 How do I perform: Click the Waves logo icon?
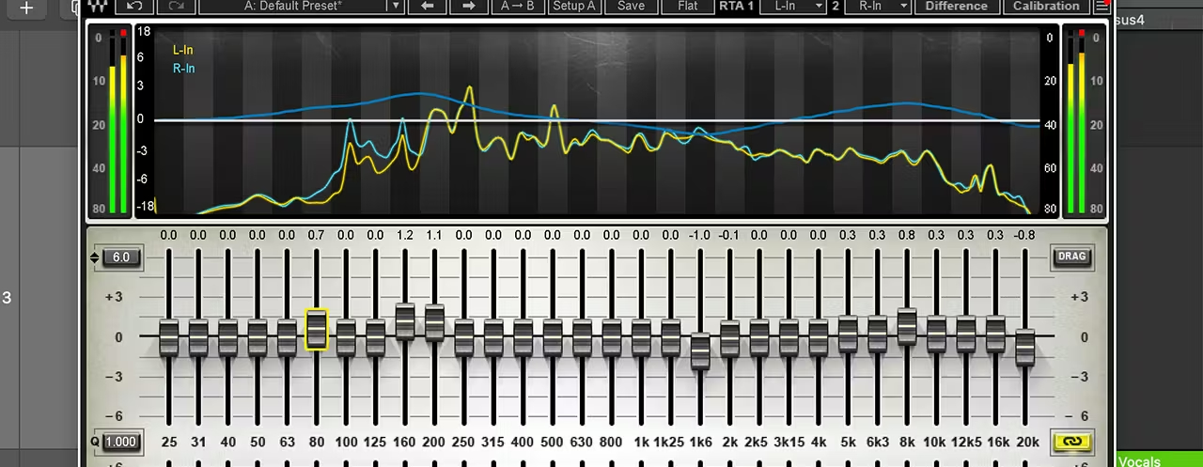(x=97, y=6)
